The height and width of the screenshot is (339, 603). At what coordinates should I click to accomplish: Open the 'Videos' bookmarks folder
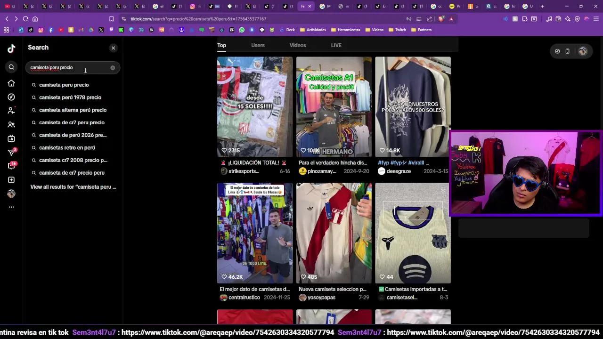375,30
